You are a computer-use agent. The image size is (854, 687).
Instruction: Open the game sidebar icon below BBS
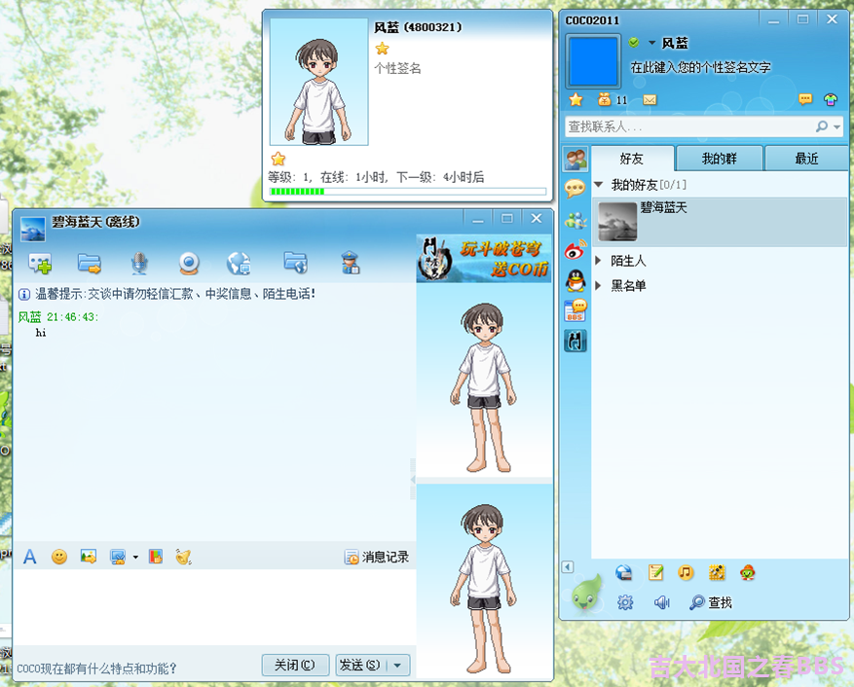576,341
